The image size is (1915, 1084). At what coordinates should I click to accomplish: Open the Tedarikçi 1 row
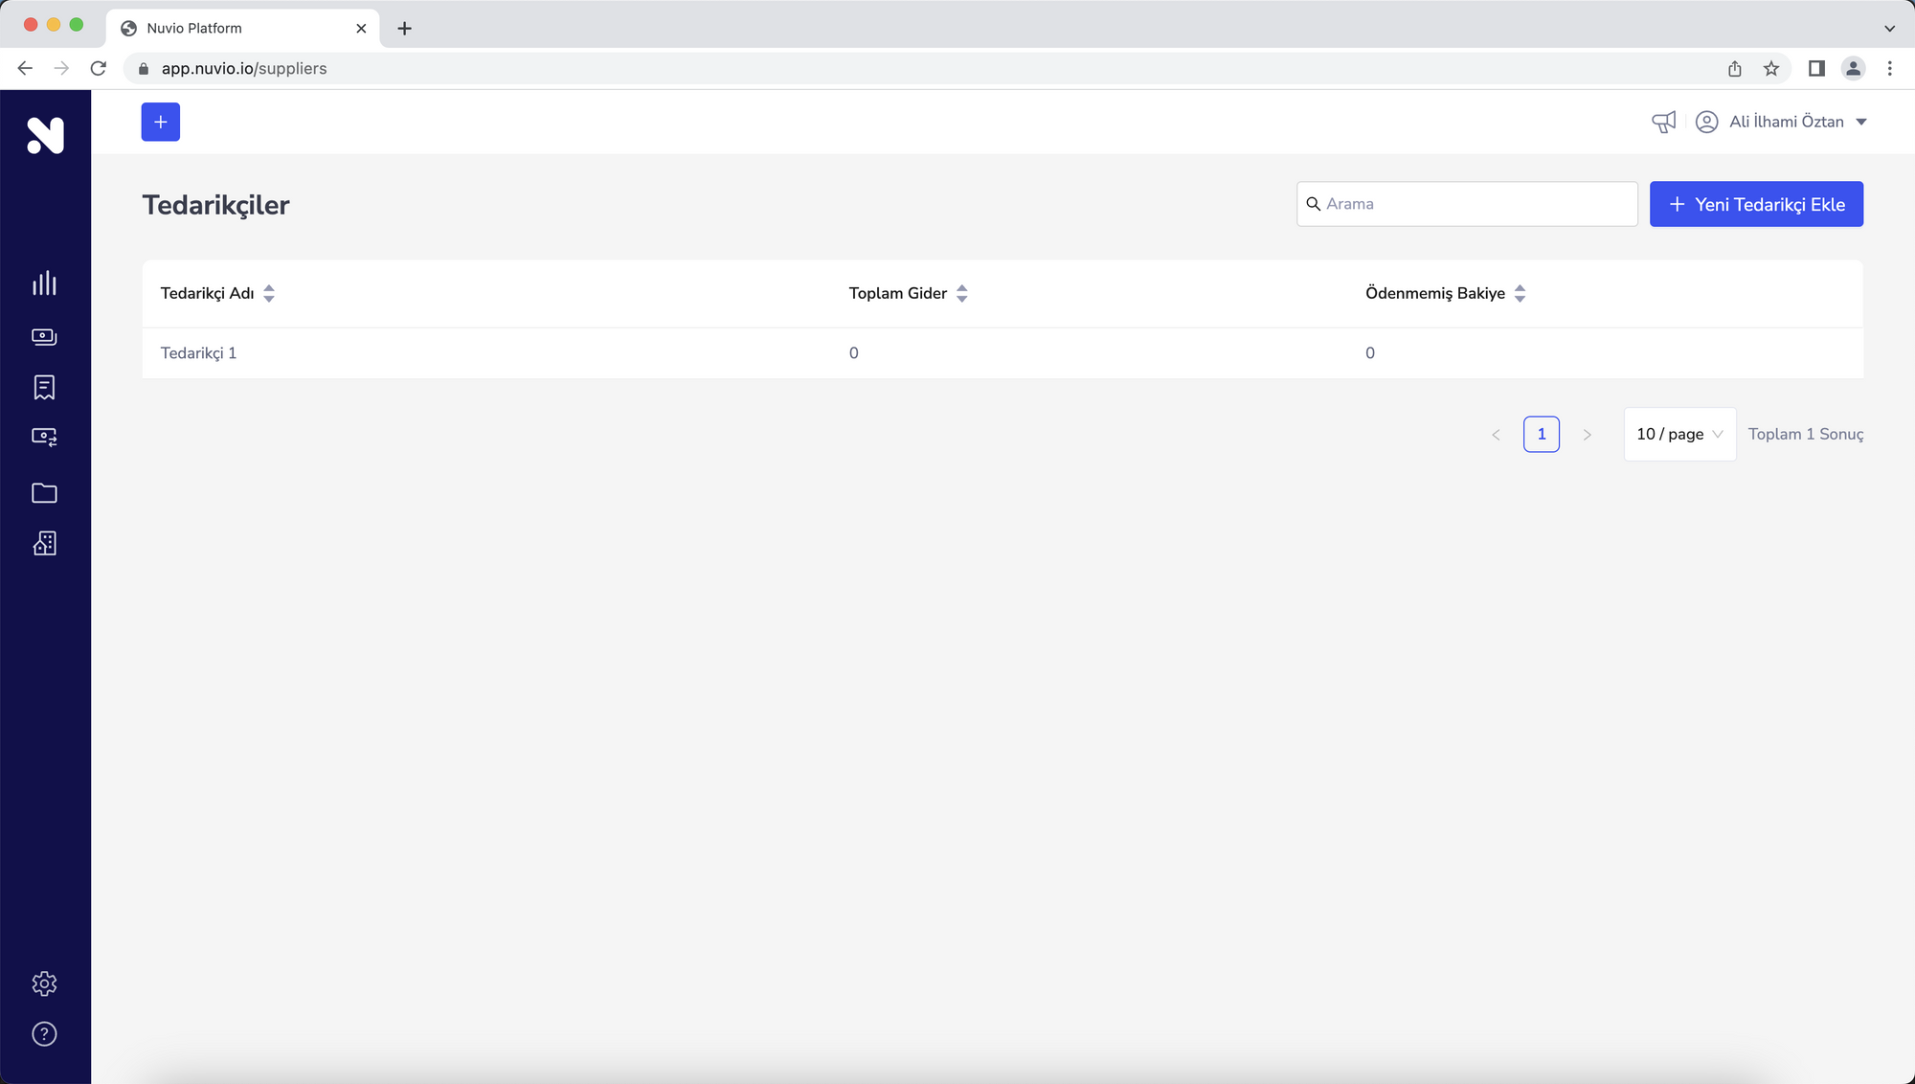pos(198,353)
